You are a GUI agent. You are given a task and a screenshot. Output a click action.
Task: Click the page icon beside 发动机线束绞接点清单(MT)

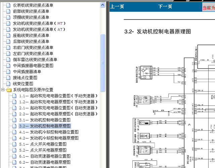[x=8, y=23]
